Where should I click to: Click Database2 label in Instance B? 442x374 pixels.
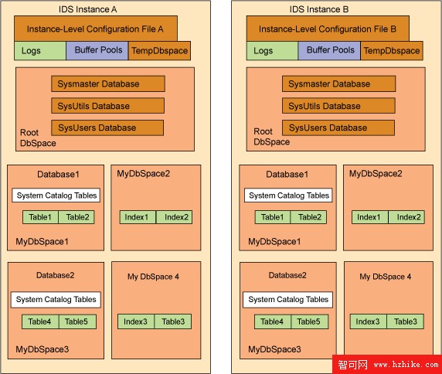click(x=287, y=275)
